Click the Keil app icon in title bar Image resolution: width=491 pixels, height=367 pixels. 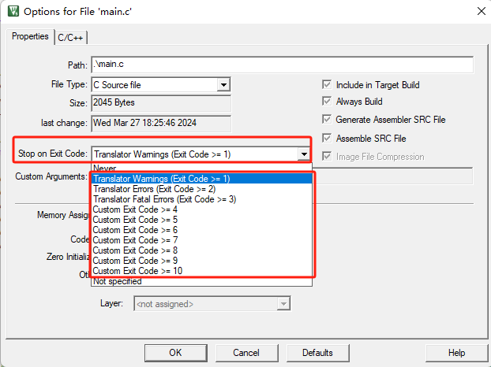coord(13,11)
